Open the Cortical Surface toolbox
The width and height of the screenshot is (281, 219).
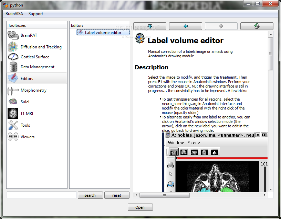tap(37, 57)
